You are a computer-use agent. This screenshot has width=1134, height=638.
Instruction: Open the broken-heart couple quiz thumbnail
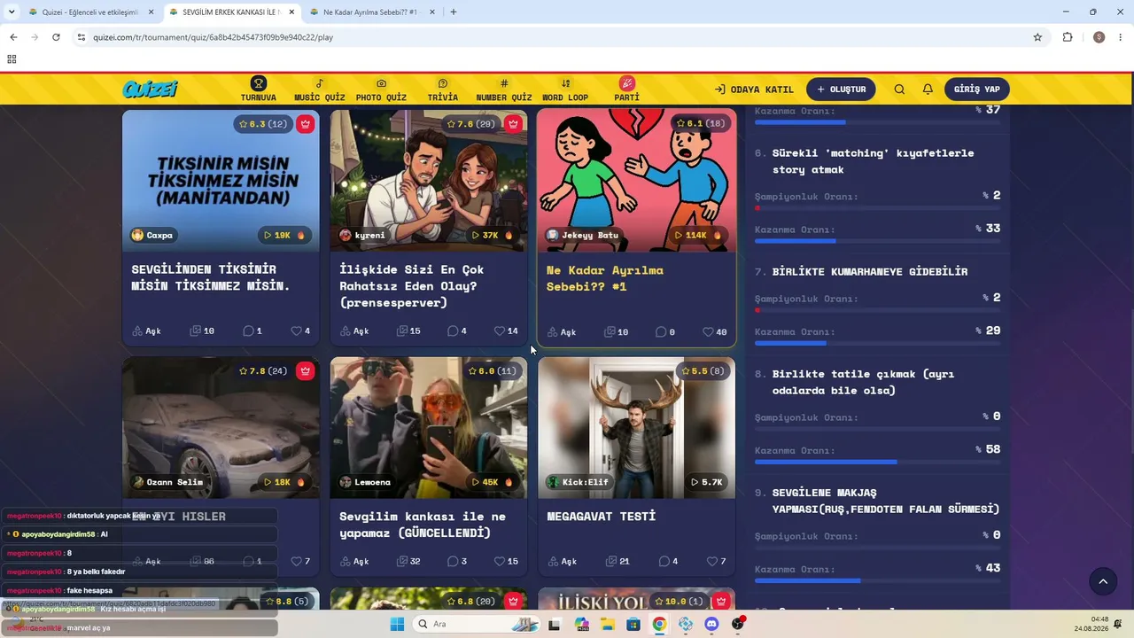(x=636, y=180)
